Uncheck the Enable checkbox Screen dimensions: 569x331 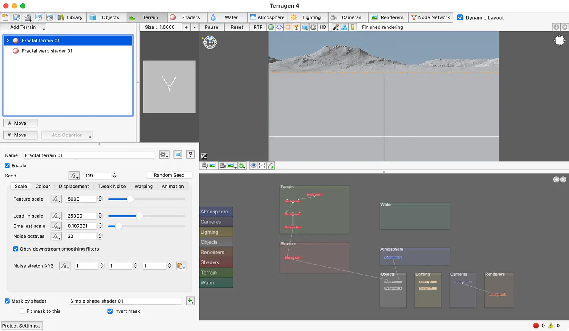[x=7, y=166]
